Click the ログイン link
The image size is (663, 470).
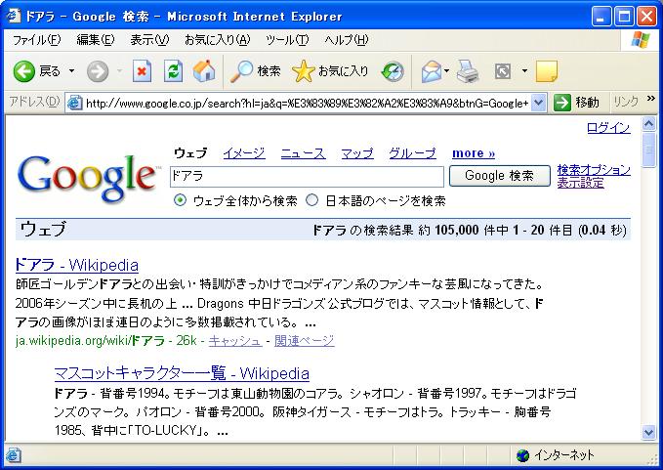click(608, 128)
